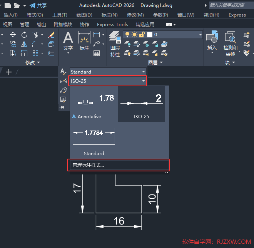Click the Share (共享) button

click(x=38, y=5)
